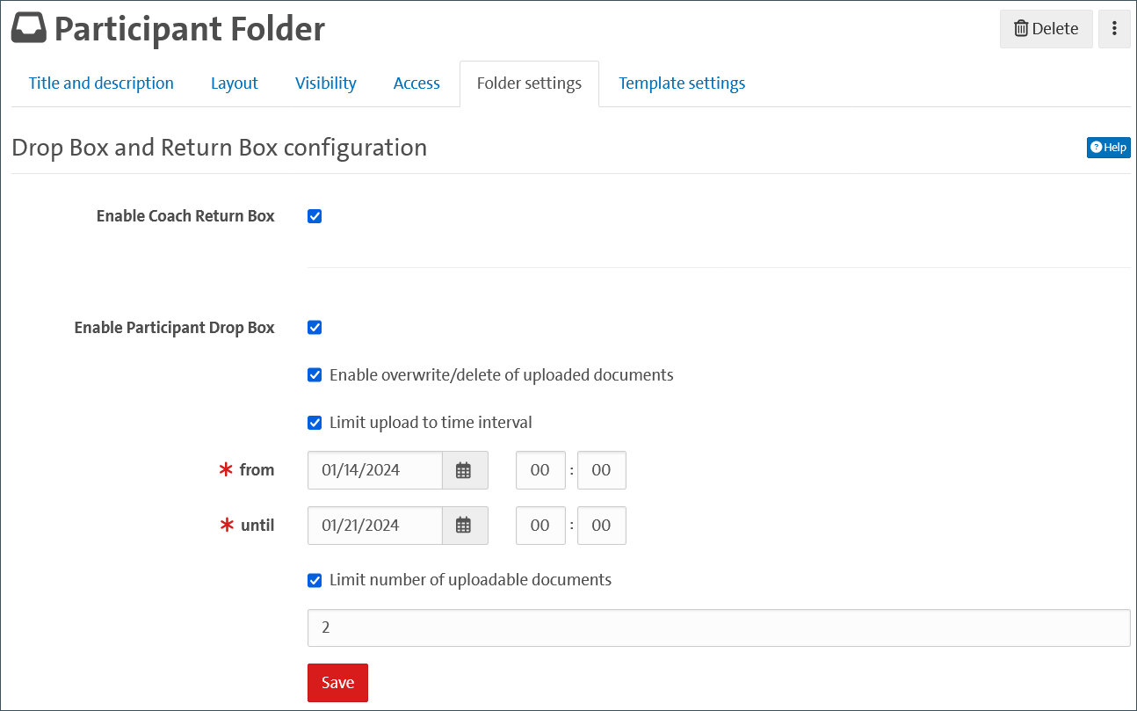Switch to Title and description tab
This screenshot has height=711, width=1137.
point(101,83)
